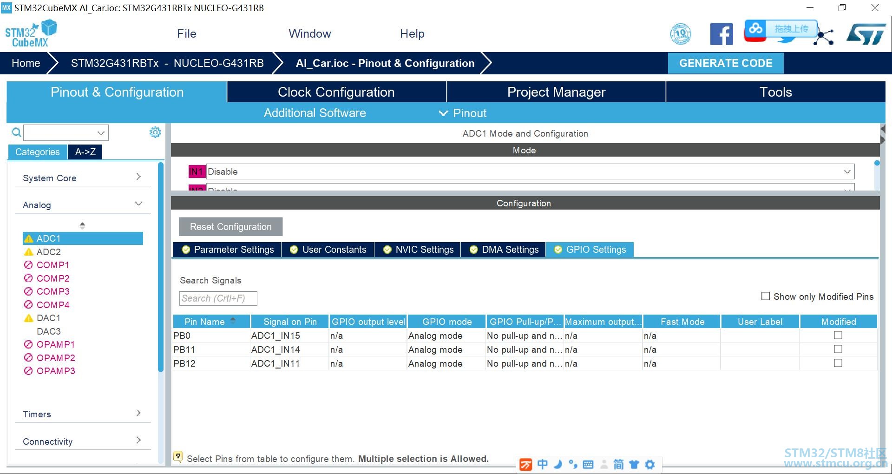This screenshot has width=892, height=474.
Task: Open NVIC Settings tab
Action: click(418, 250)
